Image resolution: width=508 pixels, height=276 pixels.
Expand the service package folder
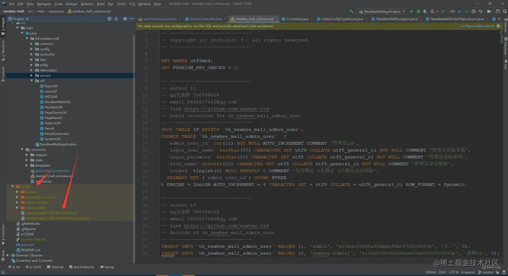tap(32, 76)
